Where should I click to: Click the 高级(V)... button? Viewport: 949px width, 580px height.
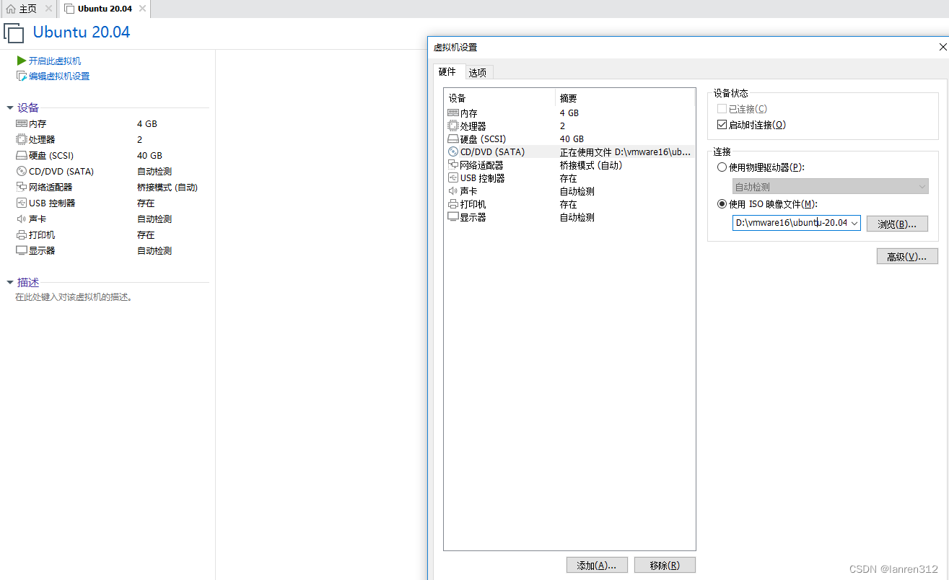[907, 256]
